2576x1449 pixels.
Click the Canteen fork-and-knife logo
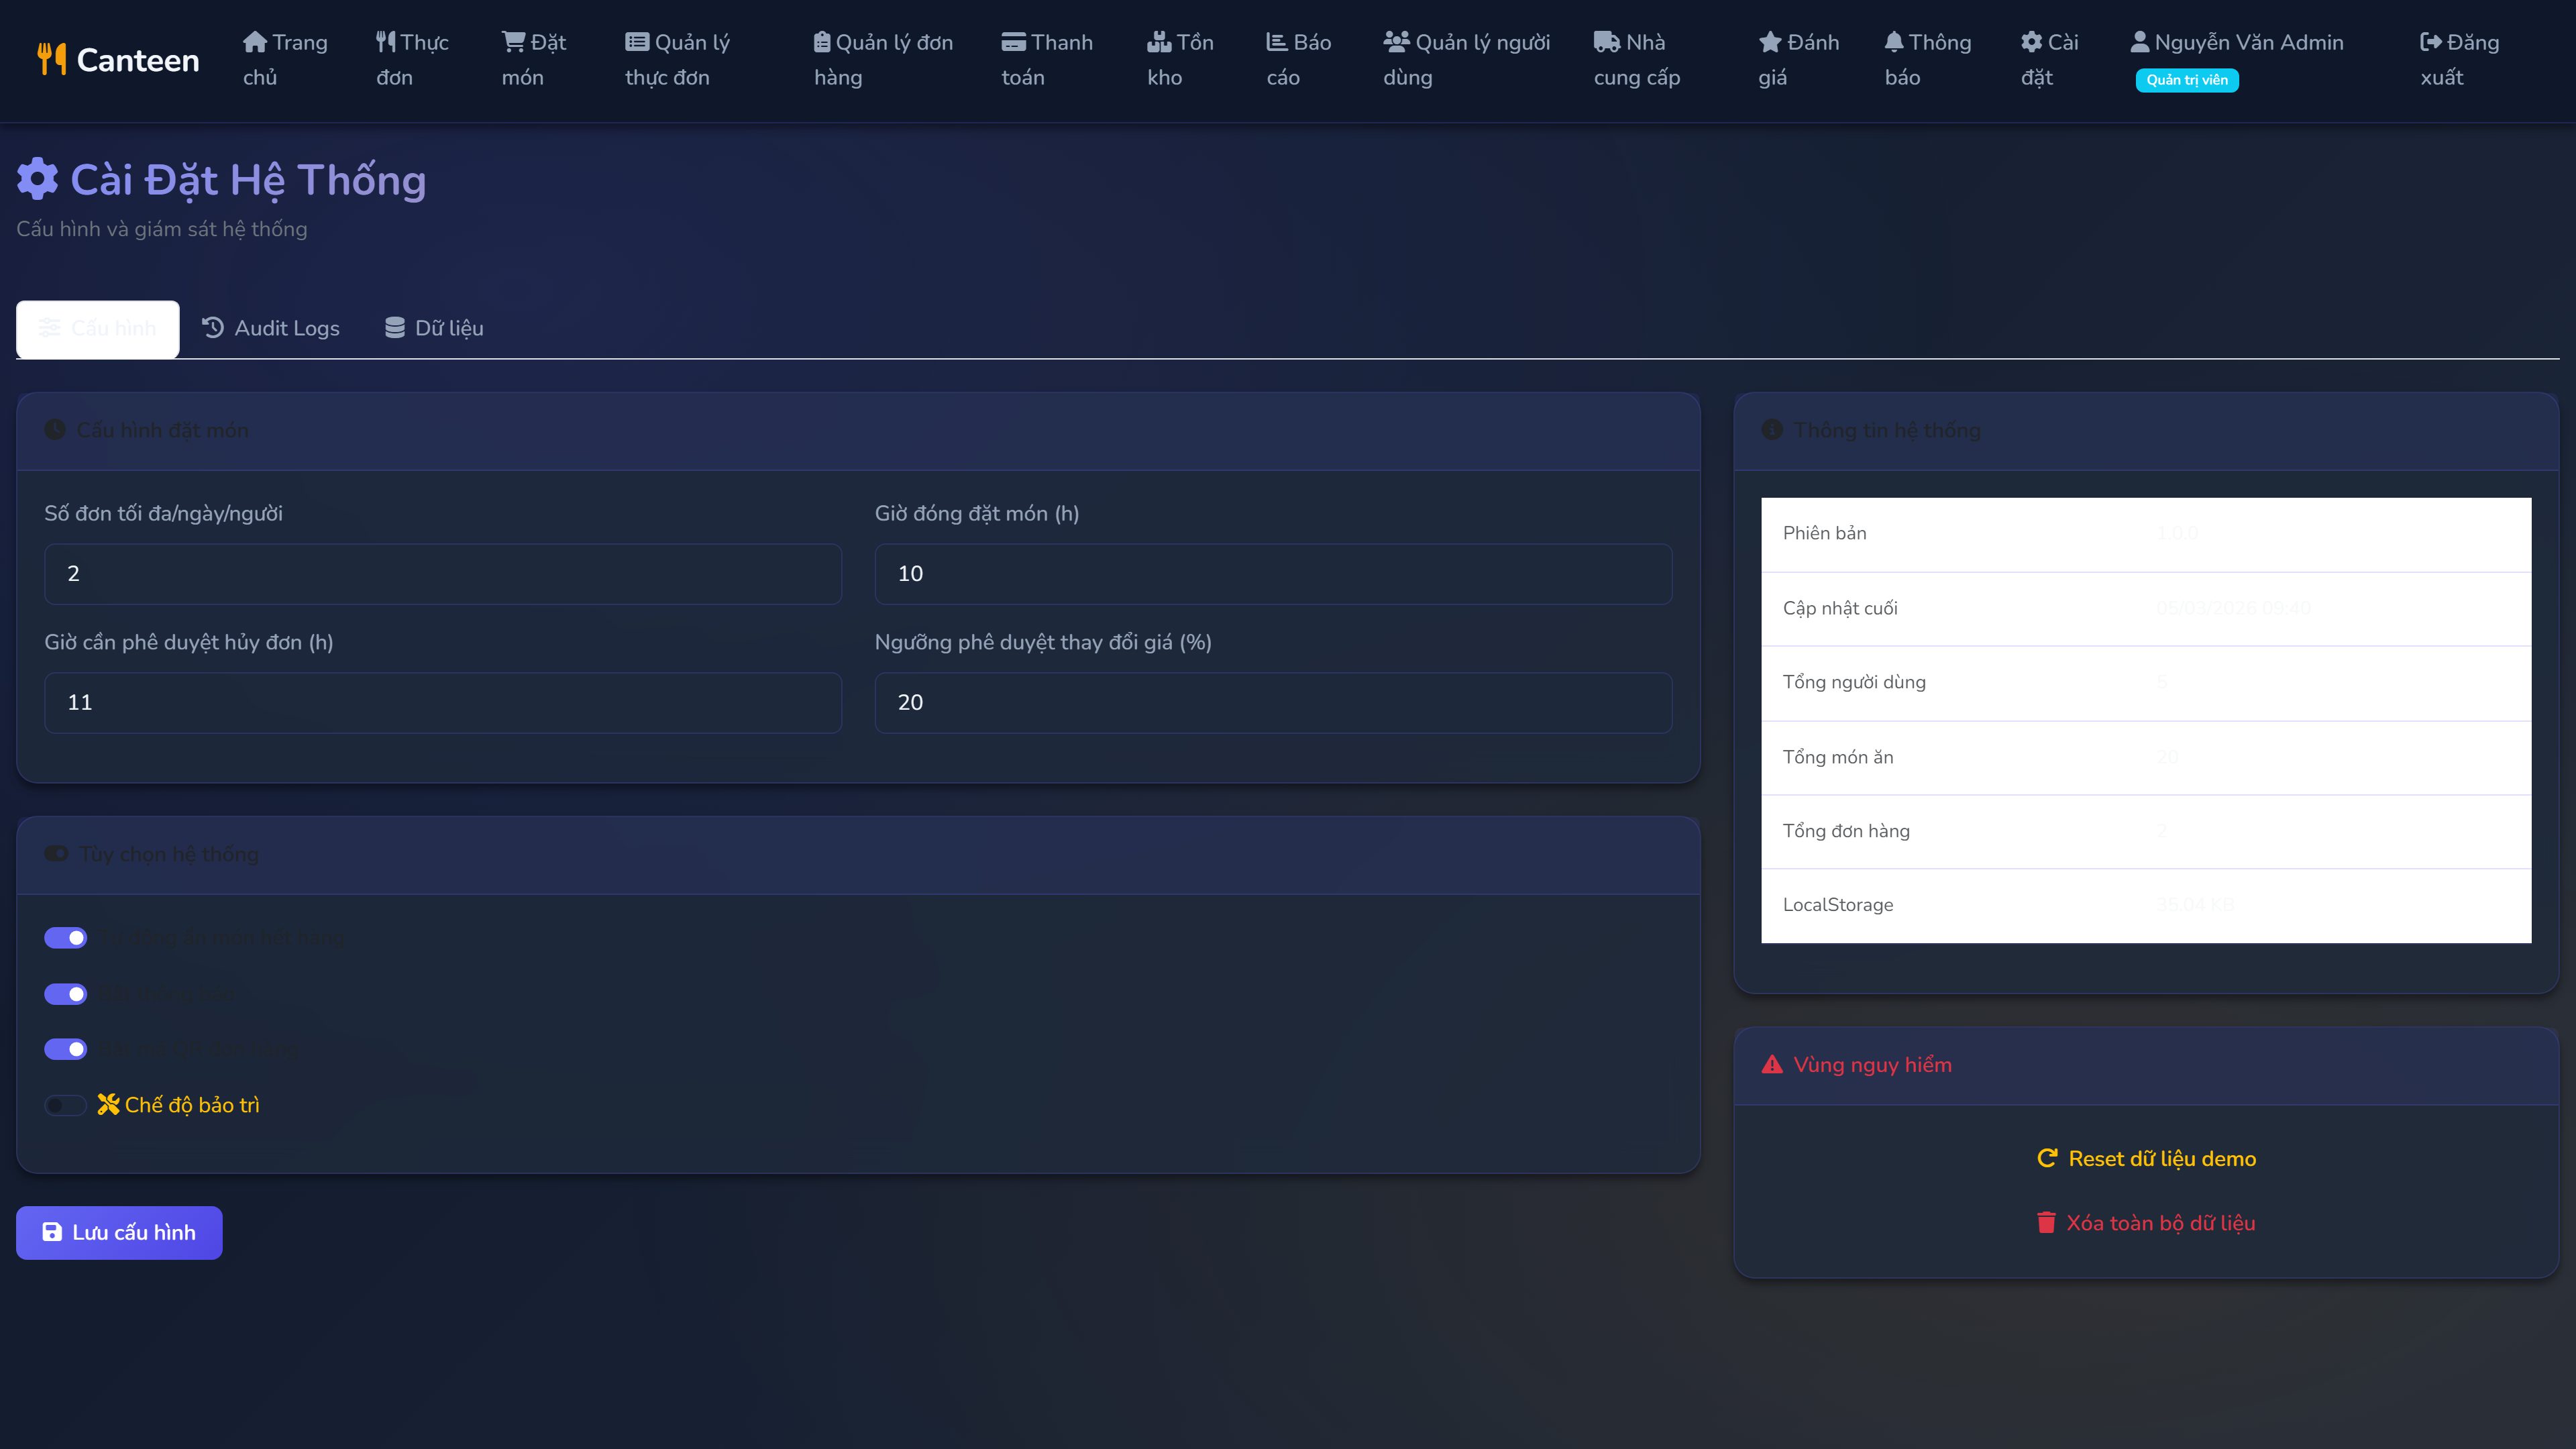(52, 59)
